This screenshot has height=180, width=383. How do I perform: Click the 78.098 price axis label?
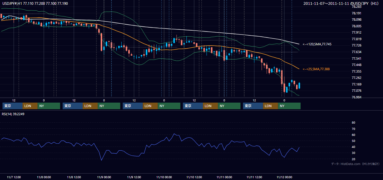pos(356,19)
